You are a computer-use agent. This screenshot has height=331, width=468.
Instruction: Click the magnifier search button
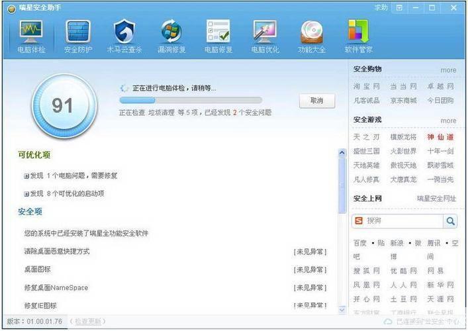[450, 221]
